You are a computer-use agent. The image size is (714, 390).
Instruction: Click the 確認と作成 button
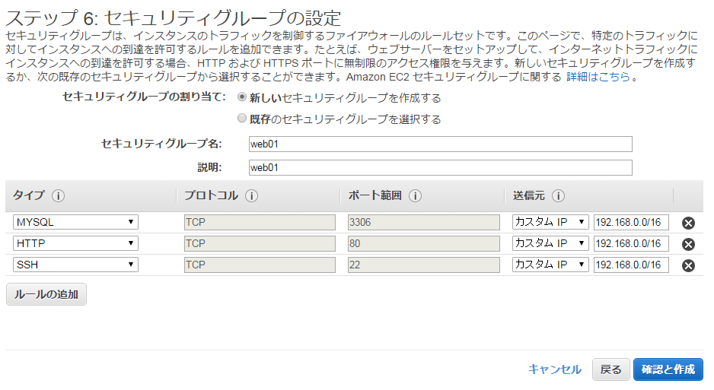[x=668, y=369]
